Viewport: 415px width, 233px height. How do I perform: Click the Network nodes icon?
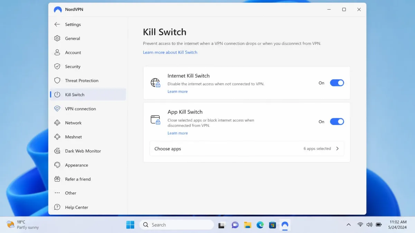57,123
